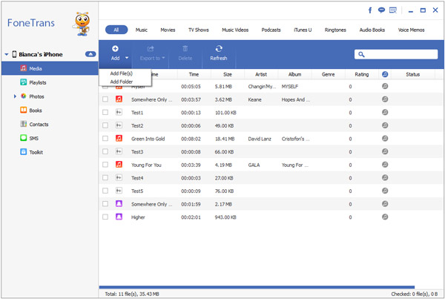Switch to the Ringtones tab
The height and width of the screenshot is (299, 445).
(x=335, y=30)
